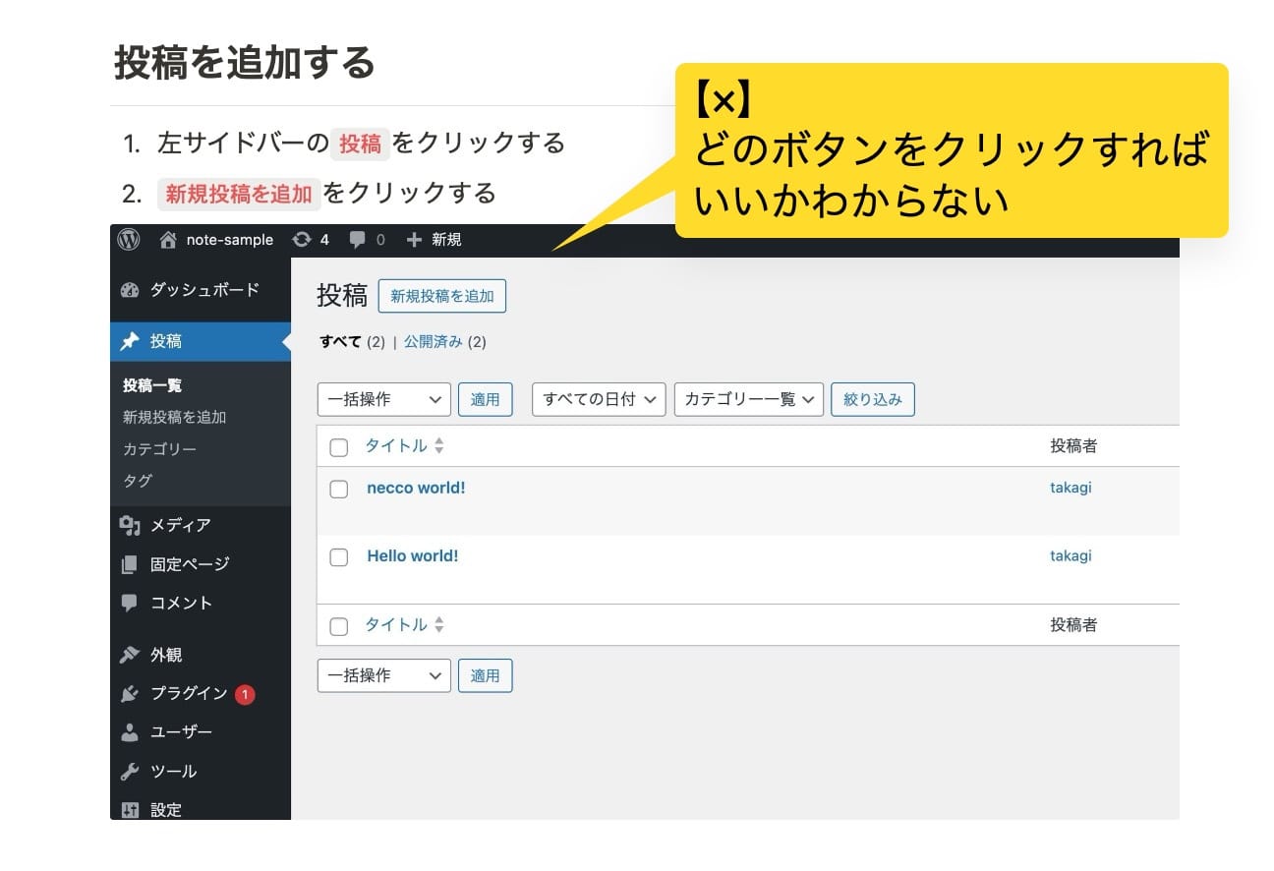Open 新規投稿を追加 in the sidebar submenu

175,417
